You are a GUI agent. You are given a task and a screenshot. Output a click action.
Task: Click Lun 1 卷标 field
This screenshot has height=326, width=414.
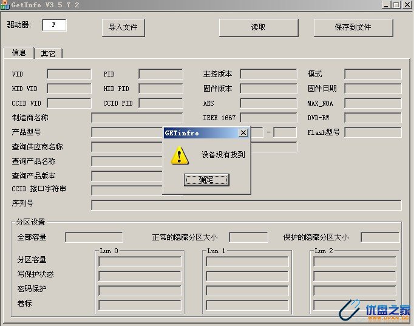[248, 305]
